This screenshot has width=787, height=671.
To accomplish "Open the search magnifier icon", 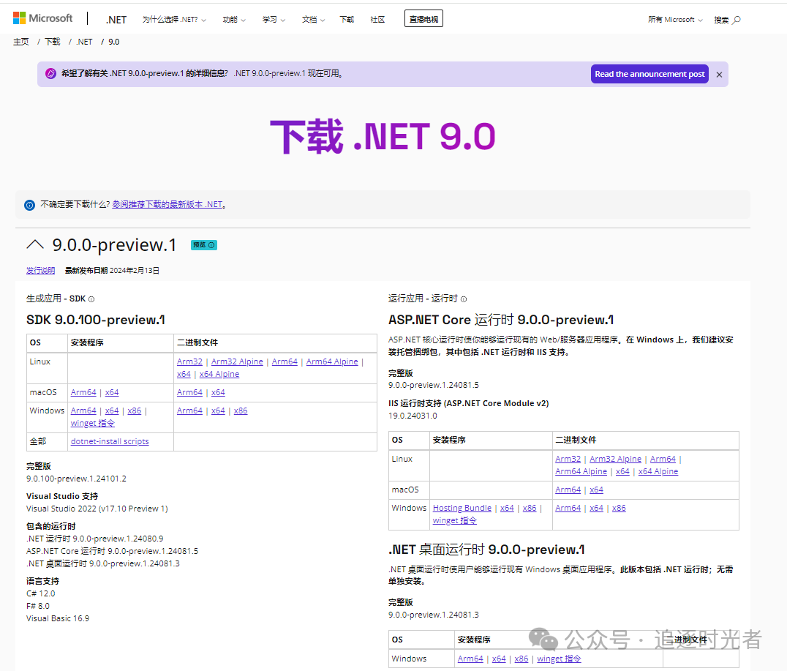I will (x=737, y=20).
